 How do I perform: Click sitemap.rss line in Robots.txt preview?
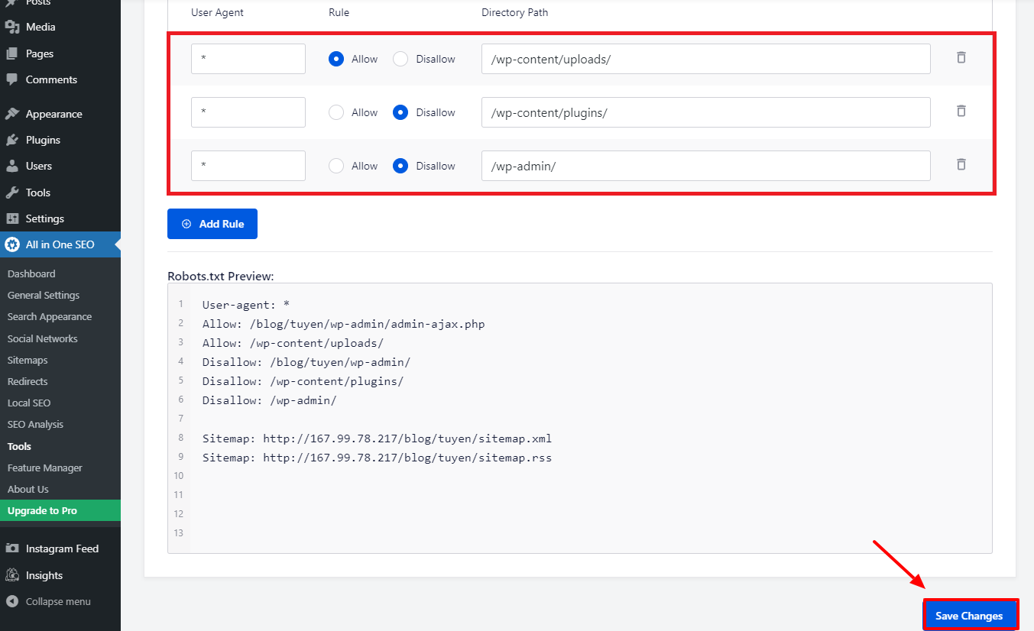[377, 458]
